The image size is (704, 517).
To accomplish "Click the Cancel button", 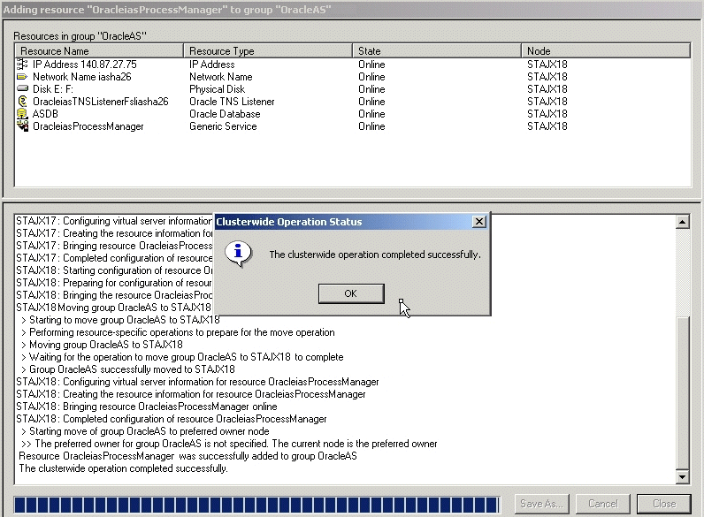I will coord(603,504).
